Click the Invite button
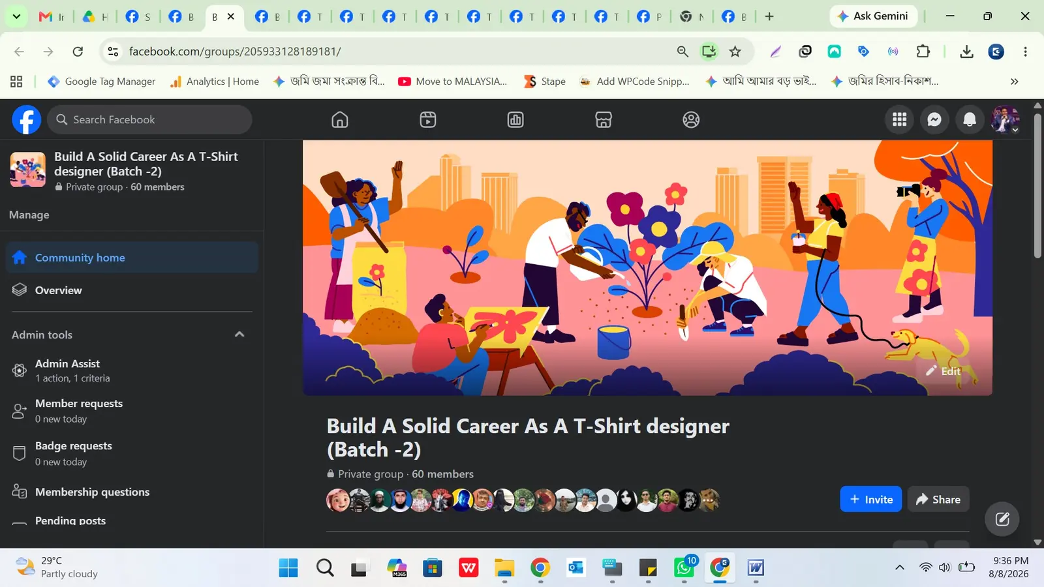1044x587 pixels. [x=871, y=500]
